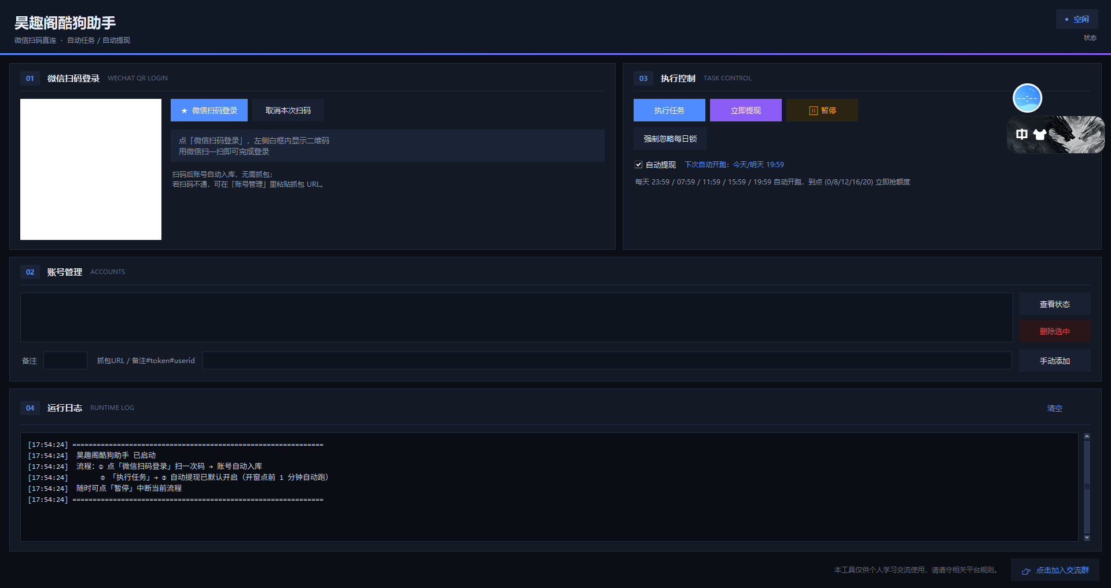Viewport: 1111px width, 588px height.
Task: Click the 03 执行控制 section heading
Action: tap(678, 78)
